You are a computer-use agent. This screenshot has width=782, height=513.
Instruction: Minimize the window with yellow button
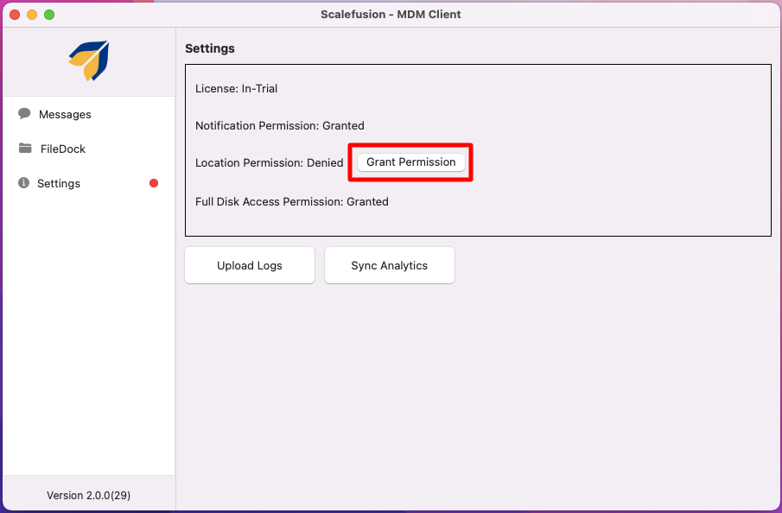32,15
